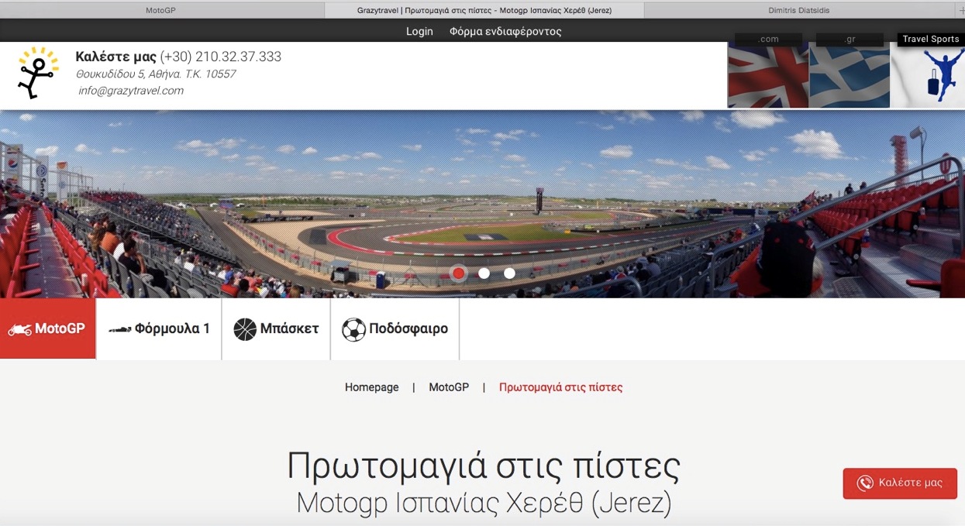The height and width of the screenshot is (526, 965).
Task: Switch to the Grazytravel Πρωτομαγιά στις πίστες browser tab
Action: click(483, 10)
